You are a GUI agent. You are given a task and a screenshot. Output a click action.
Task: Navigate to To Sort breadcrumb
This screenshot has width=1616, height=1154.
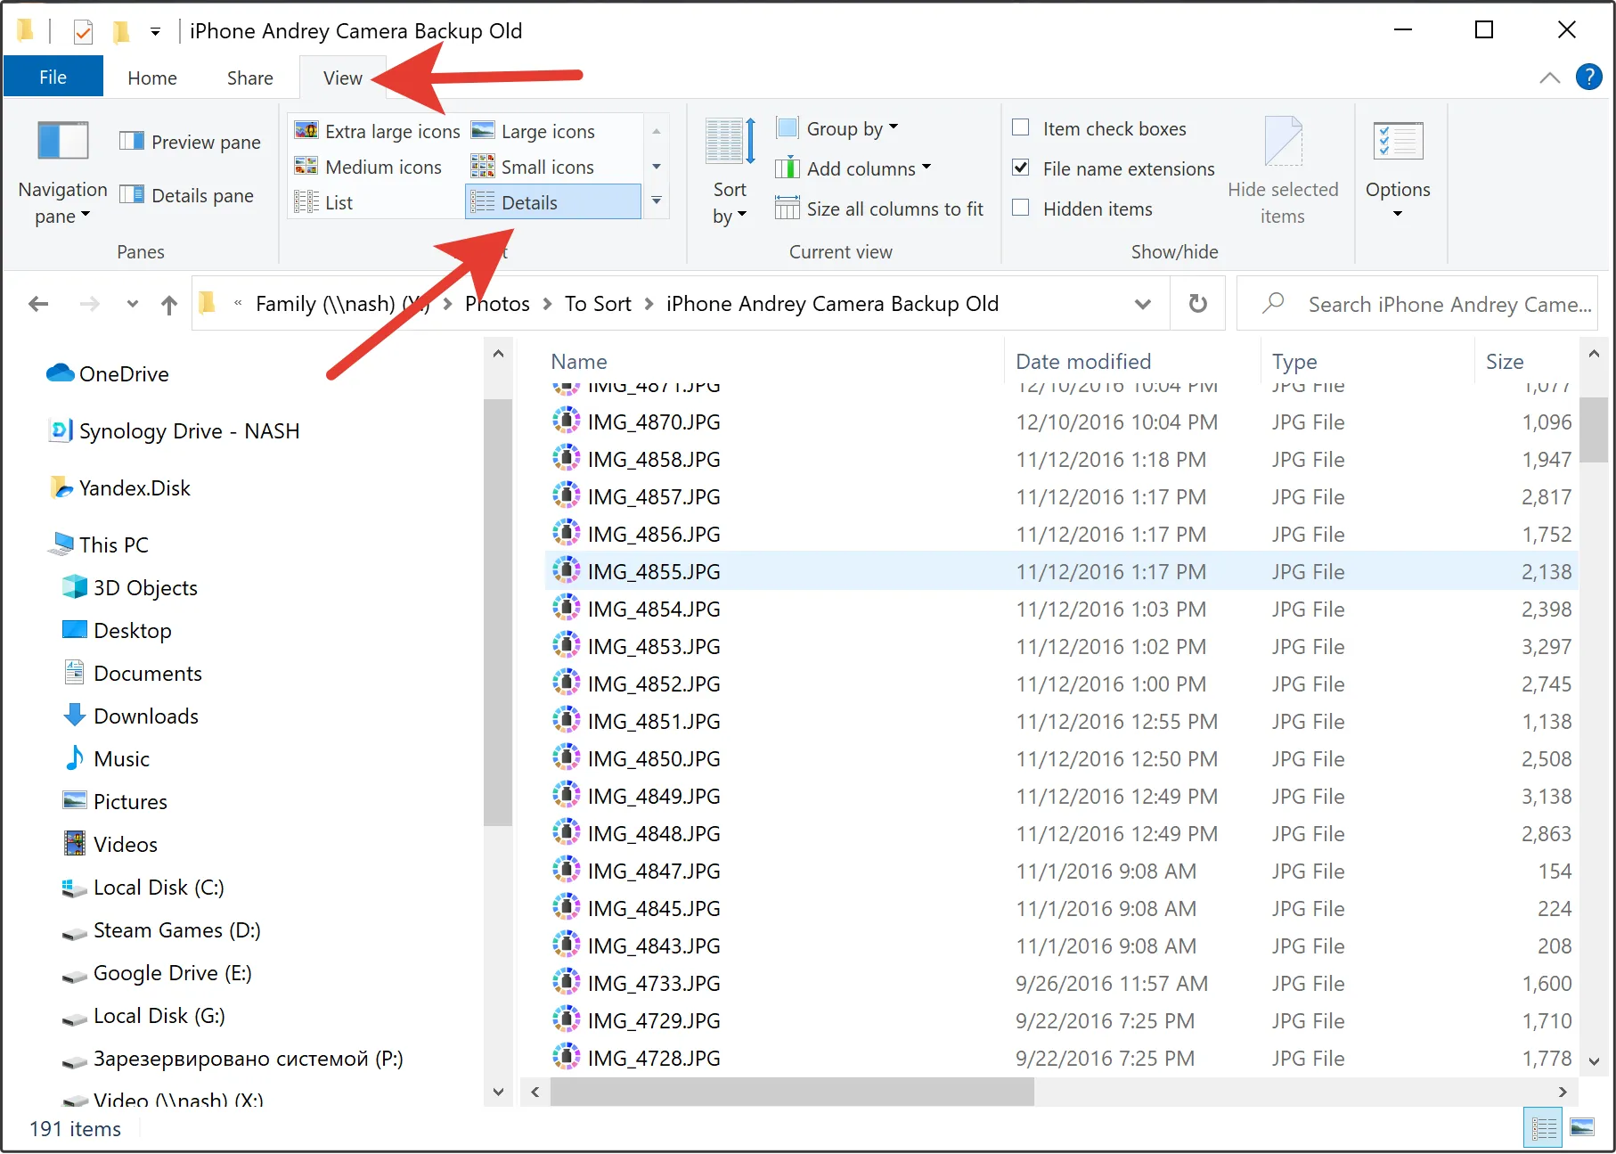pos(598,304)
